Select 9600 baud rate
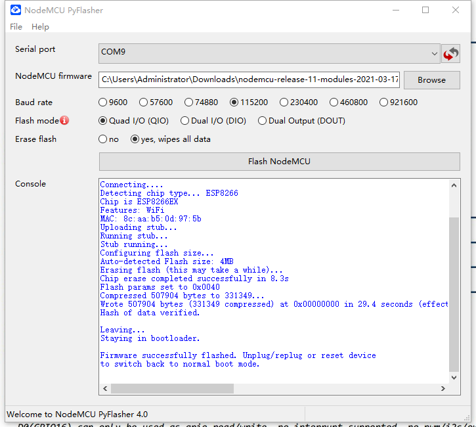Image resolution: width=476 pixels, height=427 pixels. click(x=113, y=102)
